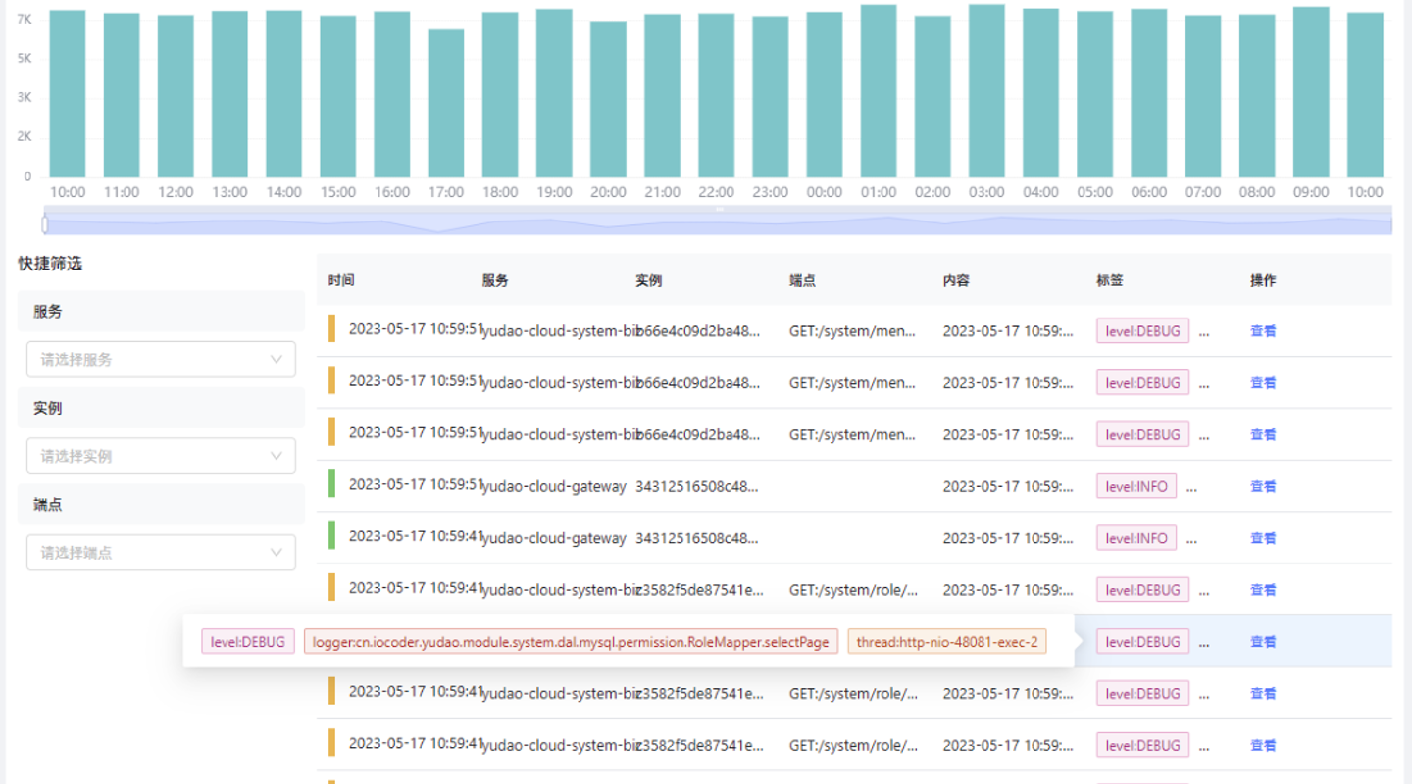Click the 实例 table column header
The width and height of the screenshot is (1412, 784).
(648, 280)
